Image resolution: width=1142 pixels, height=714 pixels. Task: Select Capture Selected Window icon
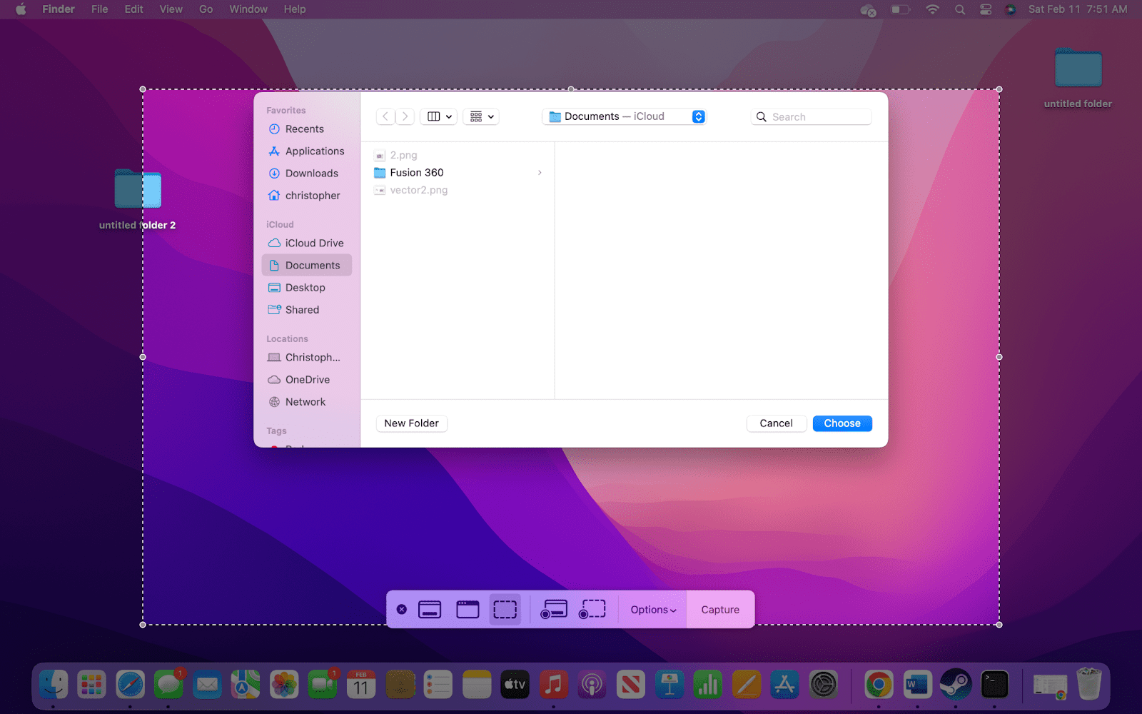pyautogui.click(x=468, y=610)
